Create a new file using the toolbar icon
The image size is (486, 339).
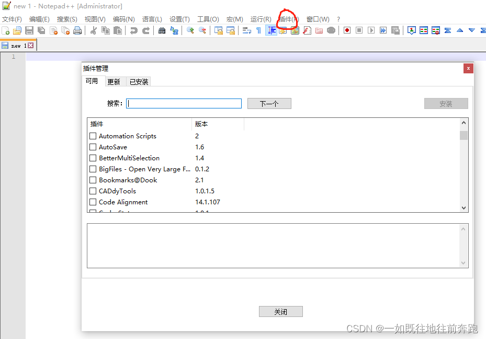pos(5,30)
